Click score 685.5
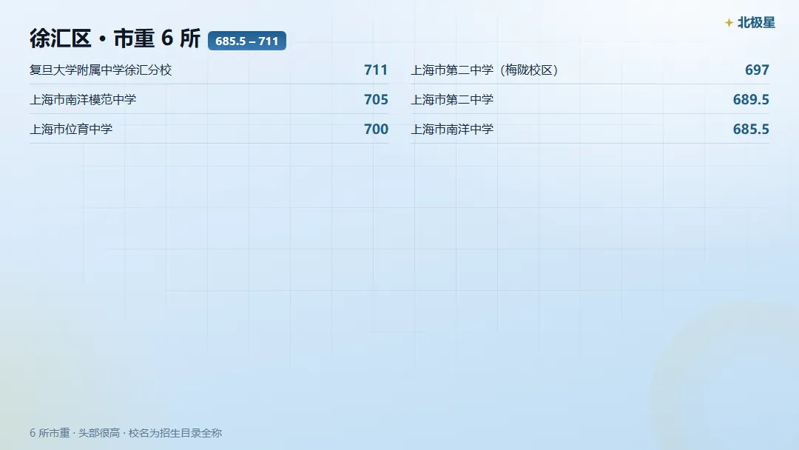799x450 pixels. coord(751,129)
